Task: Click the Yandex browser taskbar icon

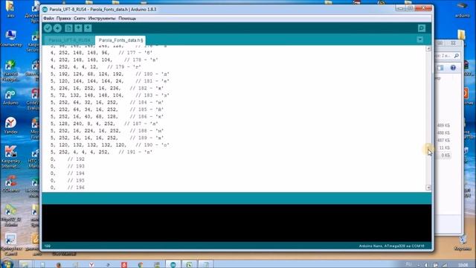Action: 91,265
